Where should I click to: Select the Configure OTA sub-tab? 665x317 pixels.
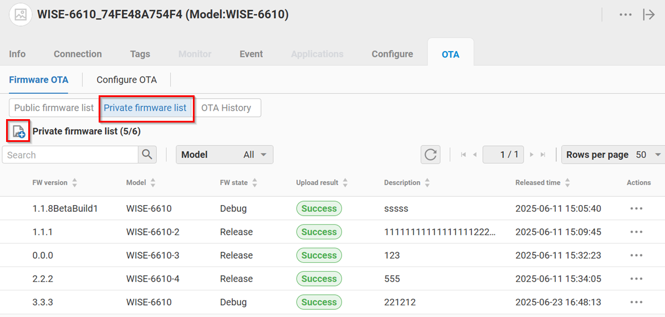pyautogui.click(x=126, y=80)
